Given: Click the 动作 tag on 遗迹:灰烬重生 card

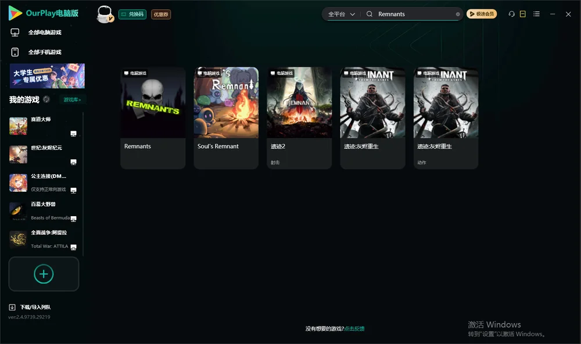Looking at the screenshot, I should [422, 163].
